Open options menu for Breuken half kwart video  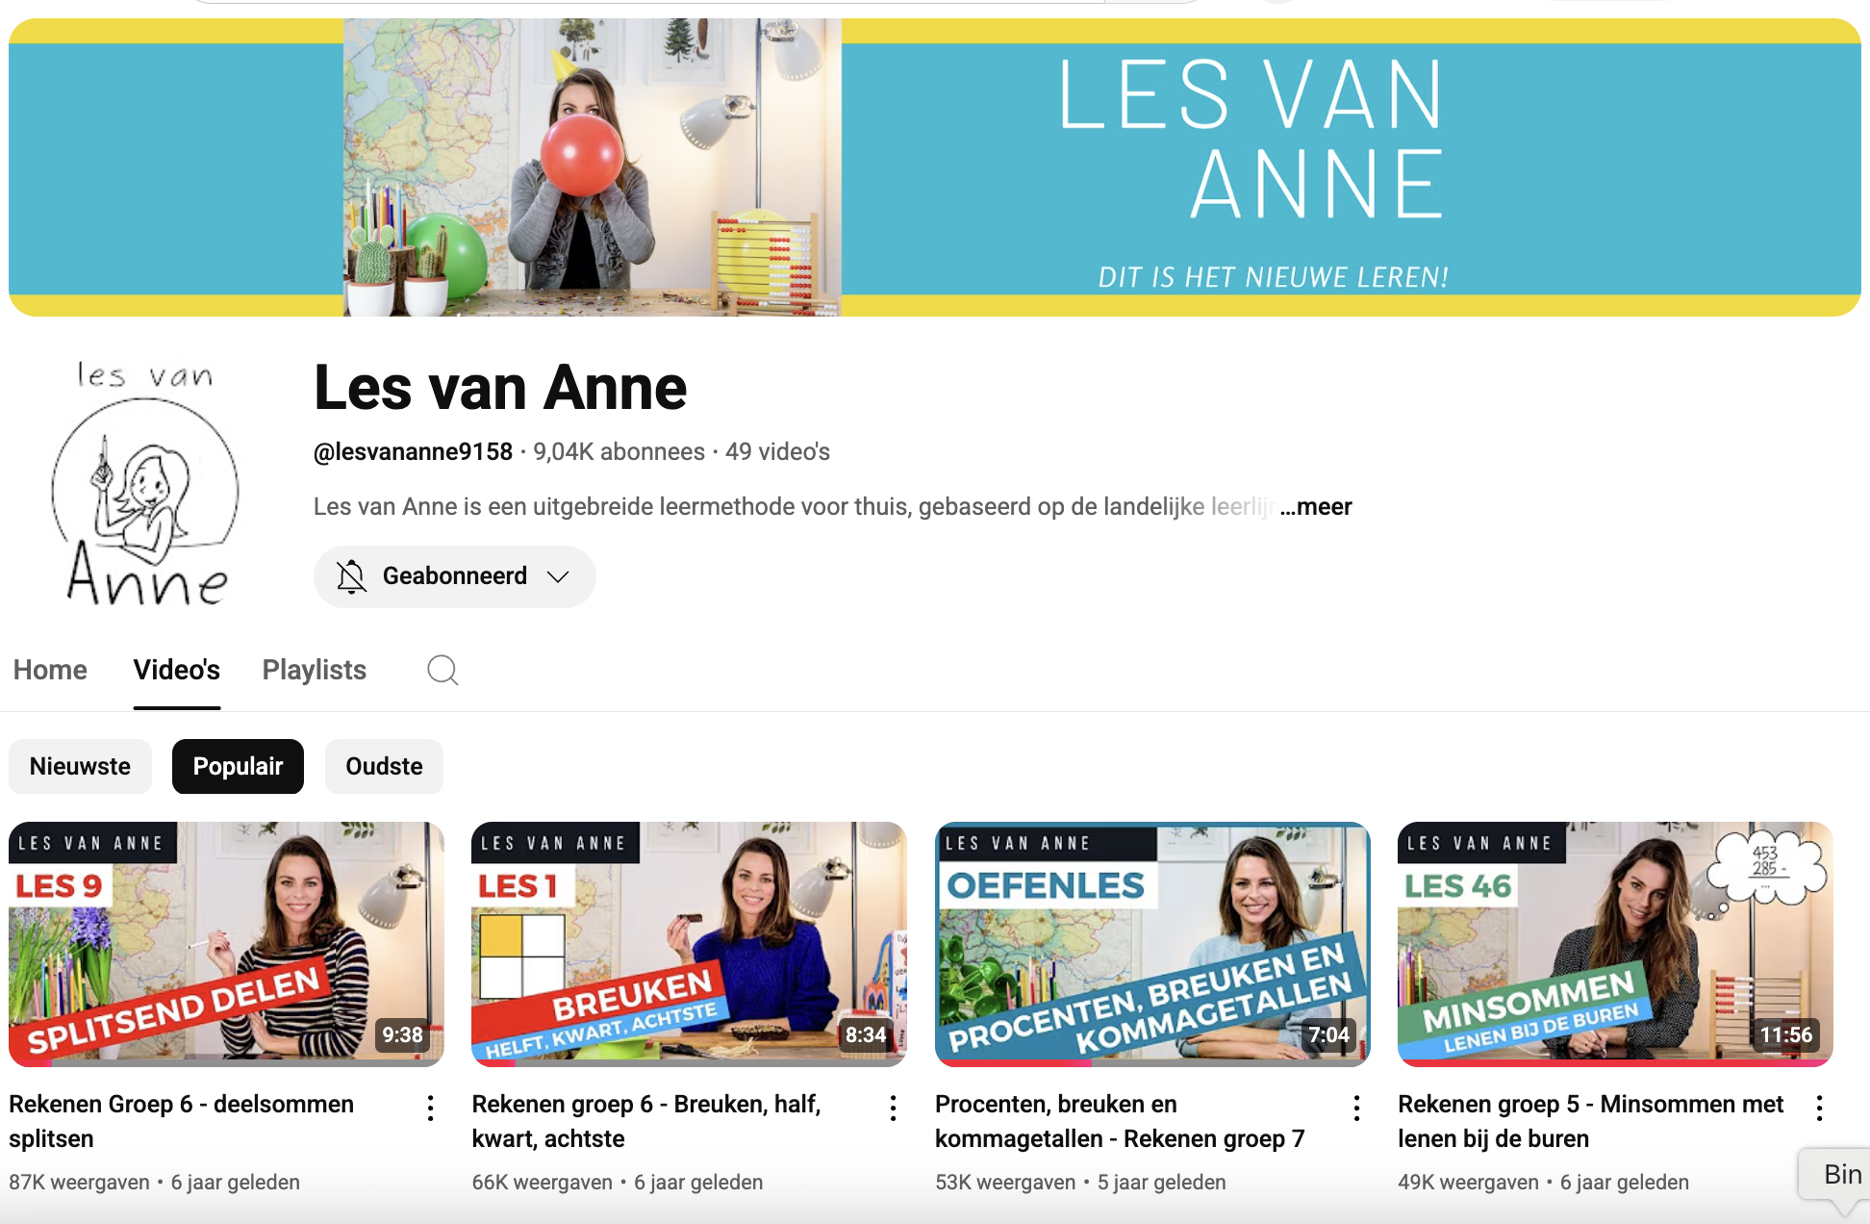tap(893, 1109)
